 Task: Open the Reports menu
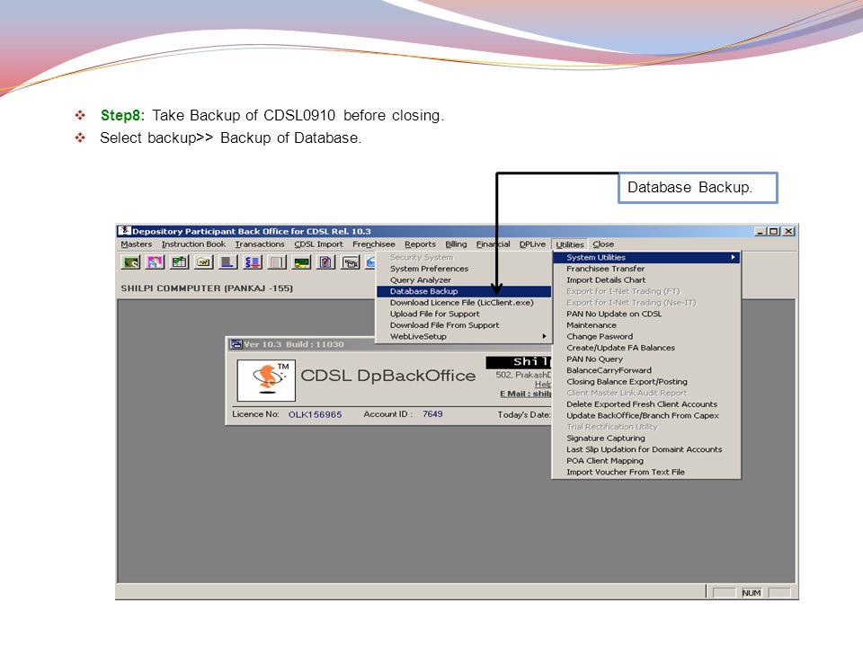420,244
